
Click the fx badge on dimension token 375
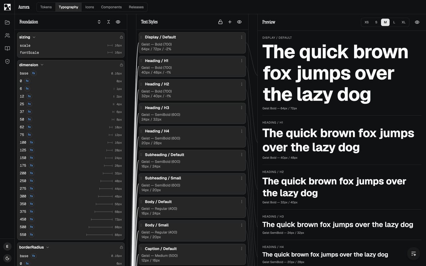[32, 211]
